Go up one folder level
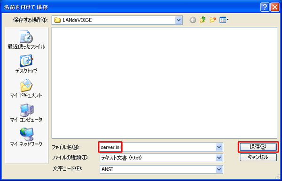The height and width of the screenshot is (181, 282). pyautogui.click(x=203, y=20)
